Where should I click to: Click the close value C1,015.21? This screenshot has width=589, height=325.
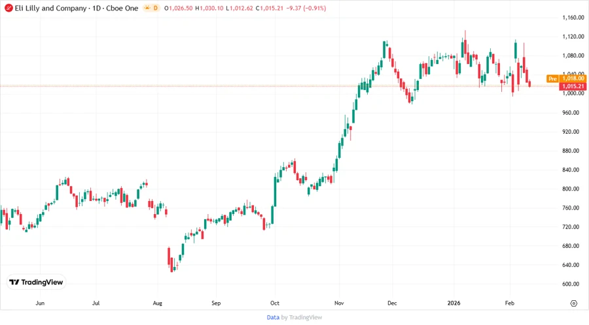pos(270,8)
